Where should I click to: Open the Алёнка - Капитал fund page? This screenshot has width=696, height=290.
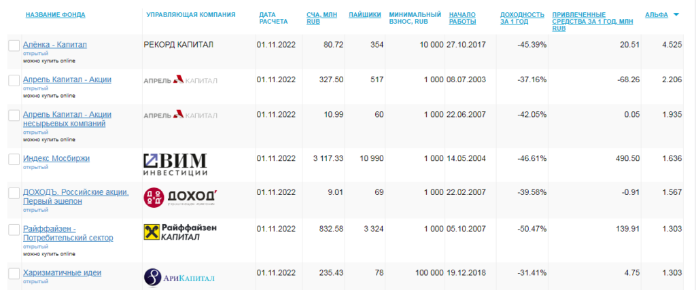55,45
